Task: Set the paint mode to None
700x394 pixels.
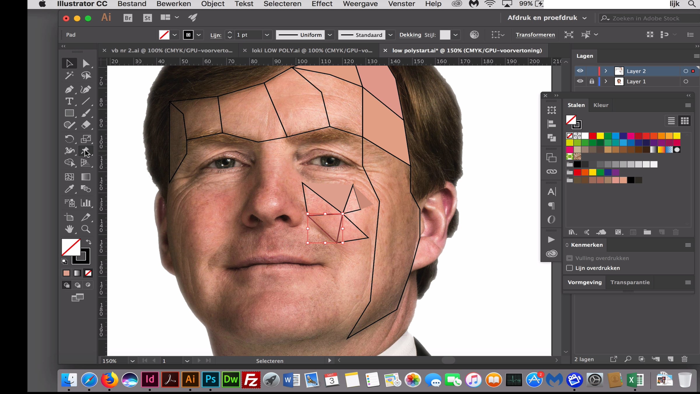Action: (88, 273)
